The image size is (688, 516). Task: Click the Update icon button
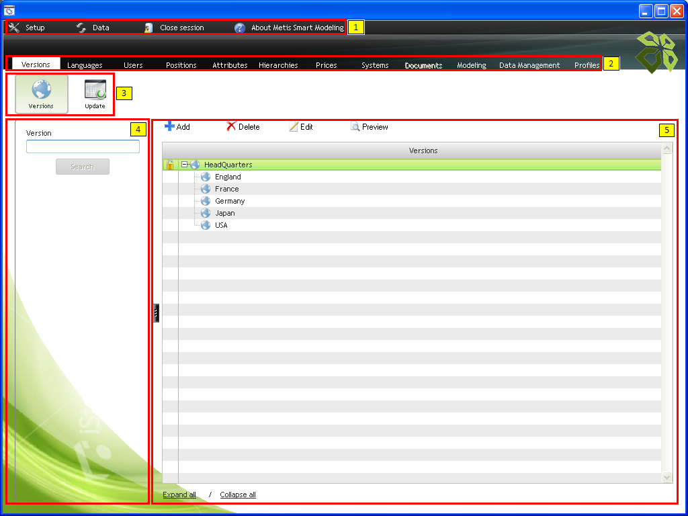click(95, 94)
